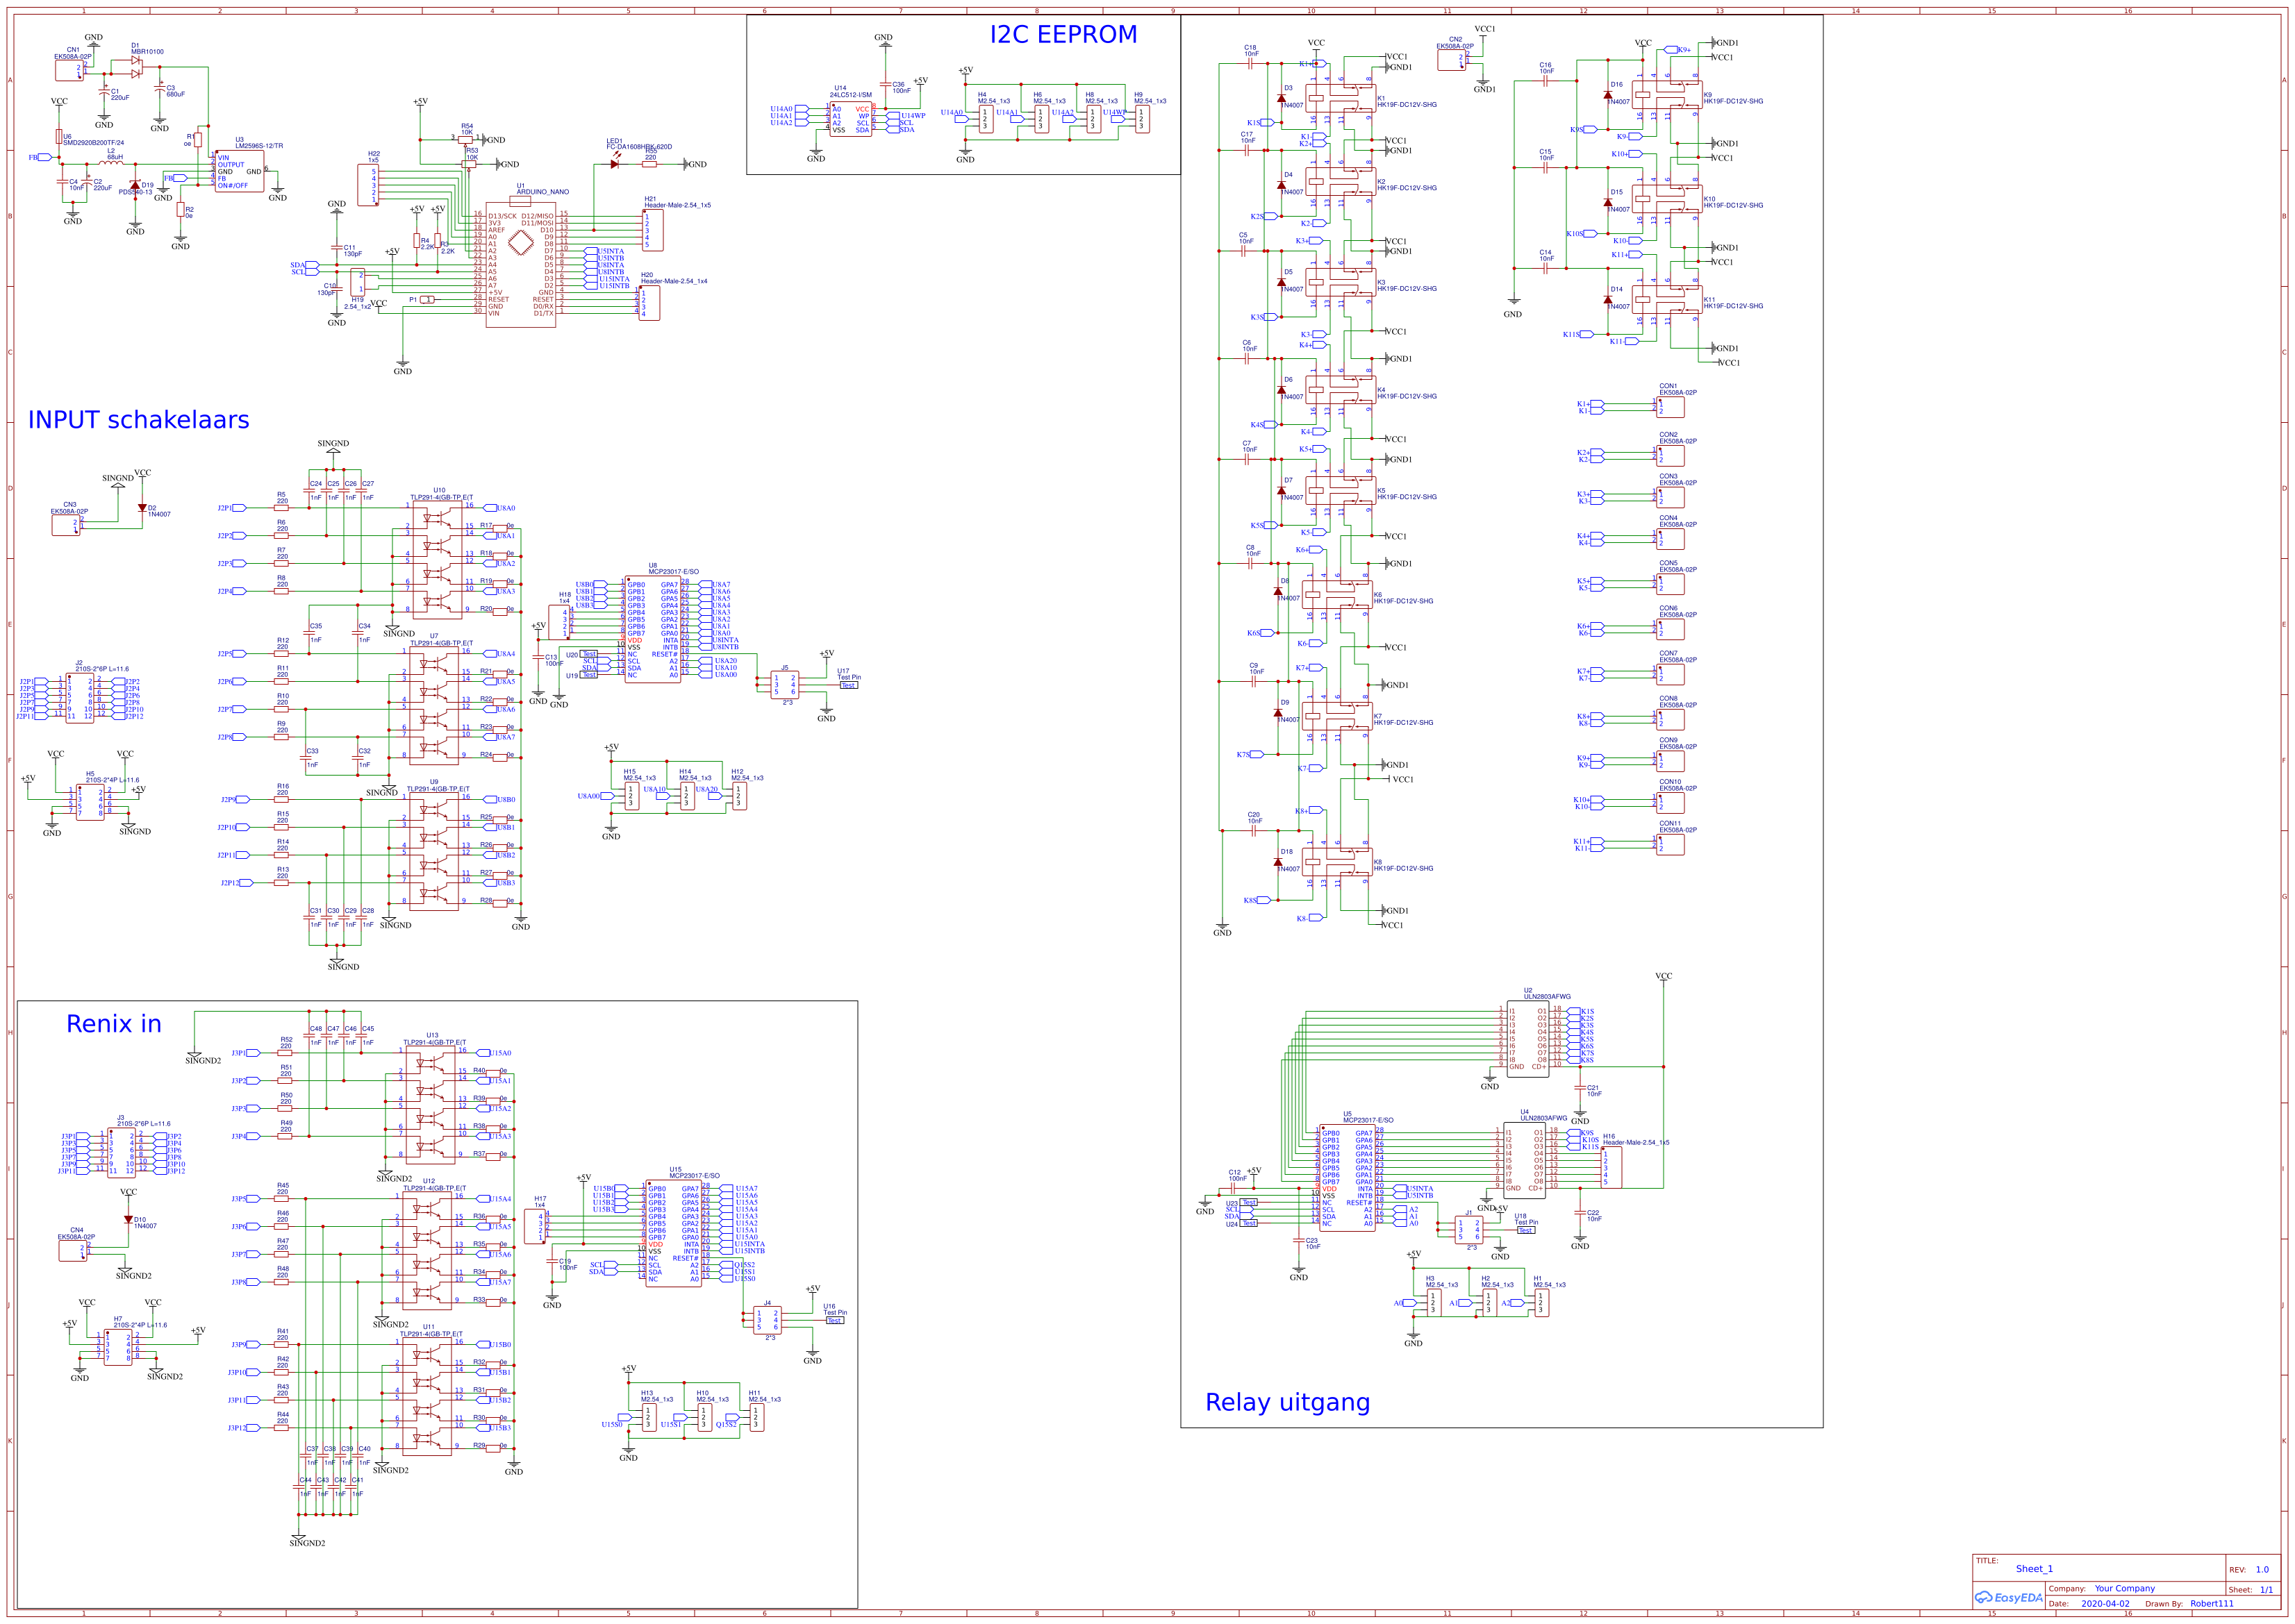Select the U6 SMD2920B200TF/24 fuse
This screenshot has height=1624, width=2295.
tap(59, 136)
